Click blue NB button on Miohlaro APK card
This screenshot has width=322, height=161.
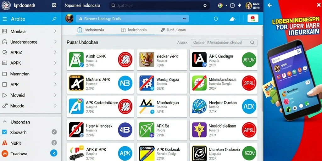pyautogui.click(x=125, y=83)
